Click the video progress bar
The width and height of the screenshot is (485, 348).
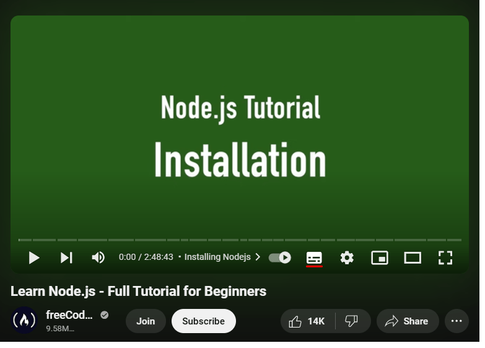[x=240, y=240]
